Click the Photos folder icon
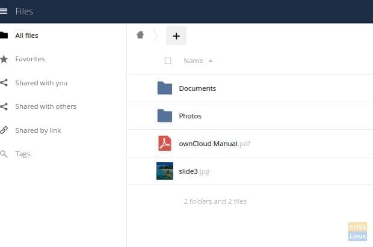 point(165,115)
